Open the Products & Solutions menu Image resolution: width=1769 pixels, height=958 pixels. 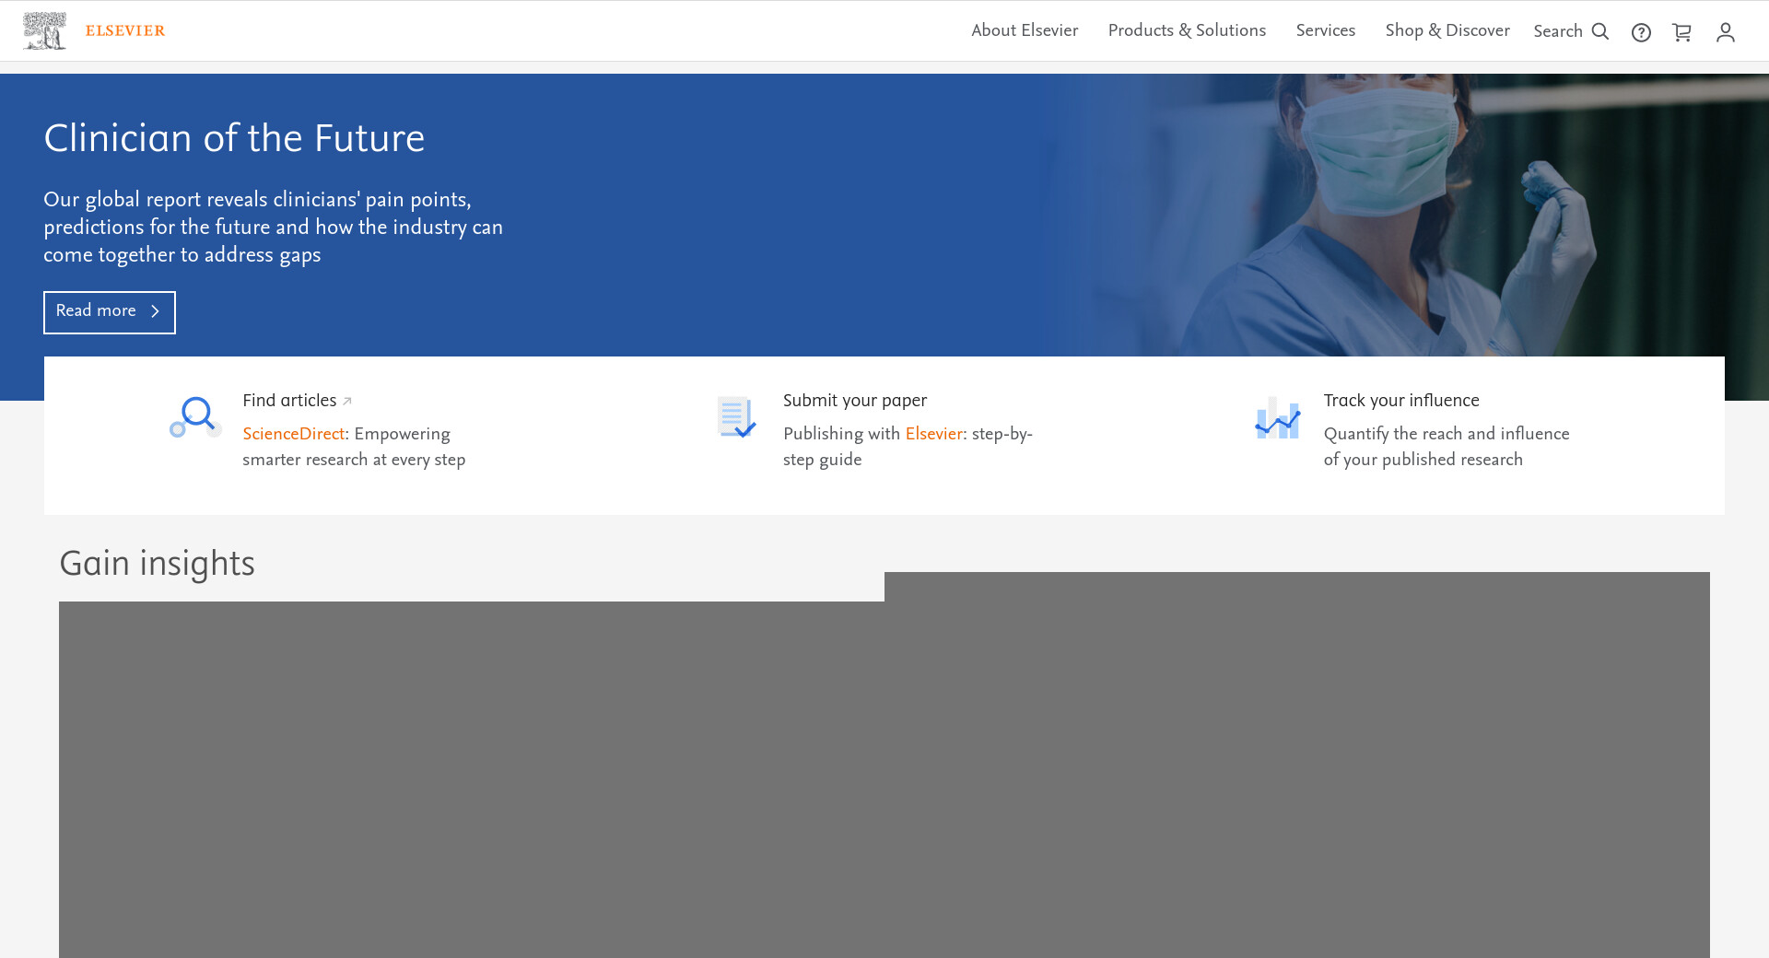tap(1187, 30)
